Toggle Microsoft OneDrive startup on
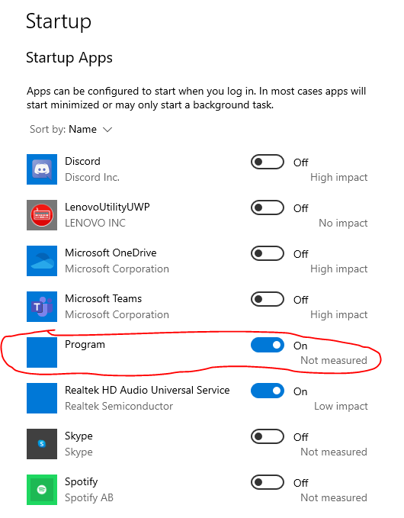Viewport: 404px width, 518px height. click(x=268, y=253)
